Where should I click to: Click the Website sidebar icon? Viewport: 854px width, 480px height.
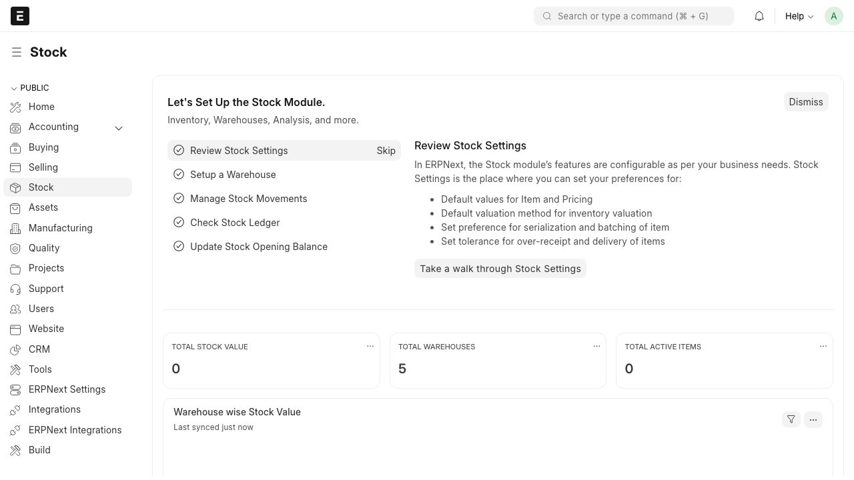(15, 329)
